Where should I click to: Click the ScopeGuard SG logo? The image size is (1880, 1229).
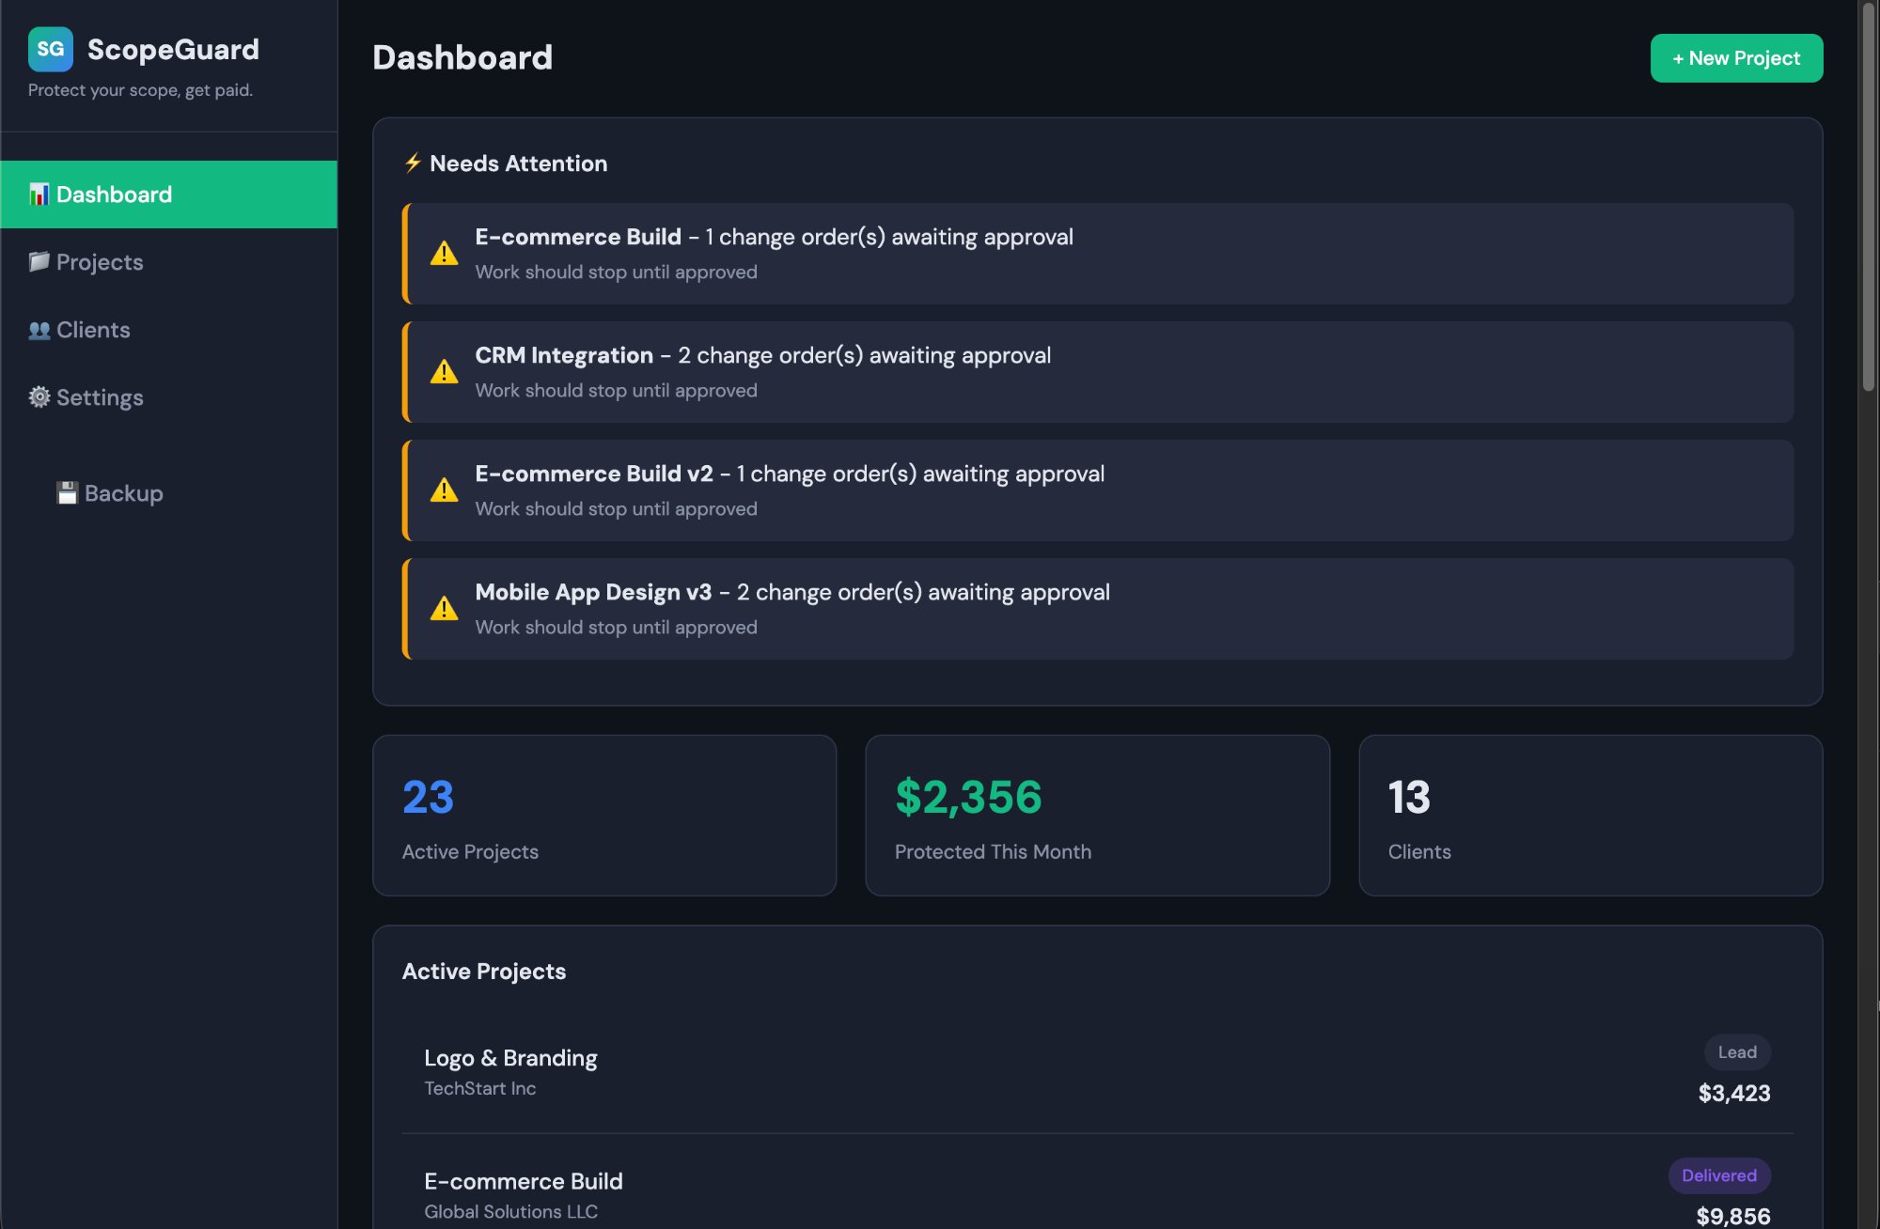click(x=52, y=50)
